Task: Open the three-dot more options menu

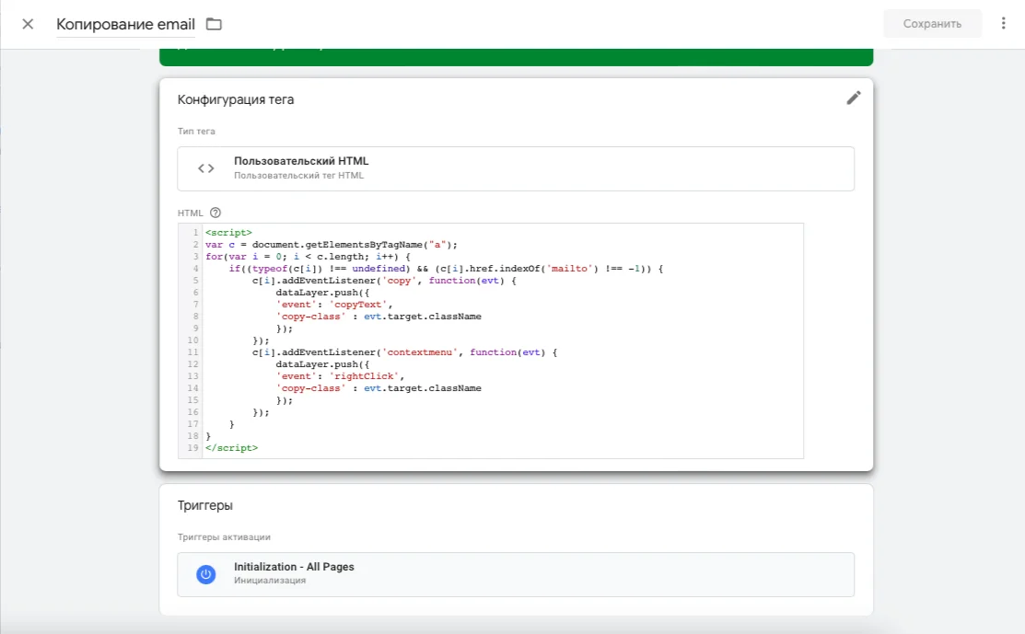Action: click(x=1003, y=24)
